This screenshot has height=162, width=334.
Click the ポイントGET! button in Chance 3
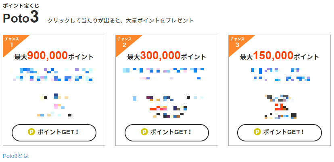[x=280, y=133]
